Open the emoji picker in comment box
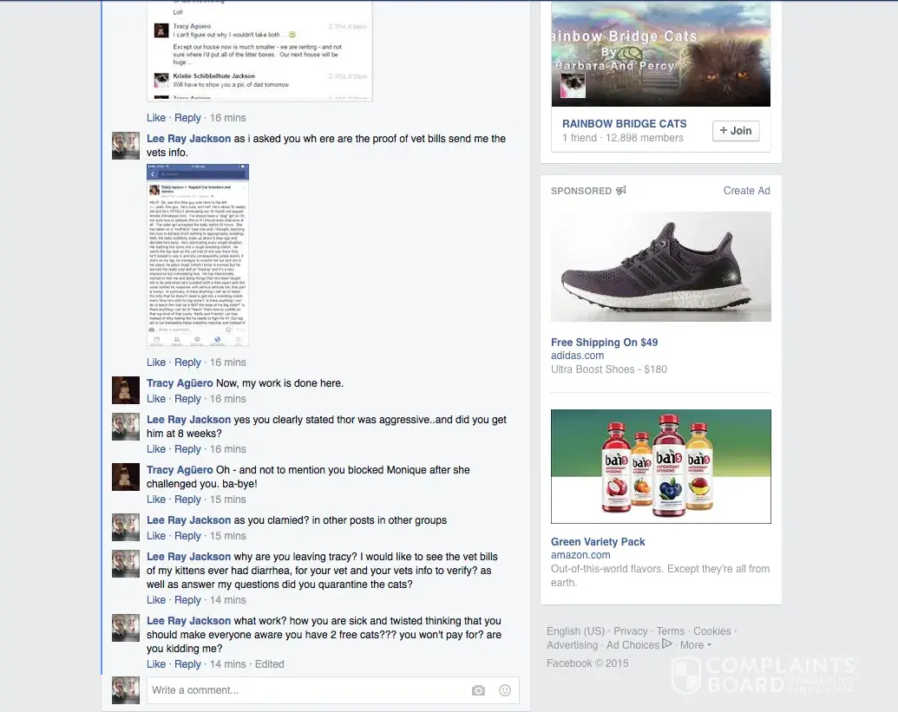Screen dimensions: 898x712 tap(505, 690)
